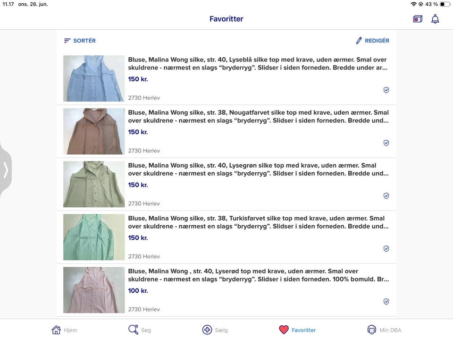Open the nougat-colored blouse thumbnail
453x340 pixels.
click(94, 131)
